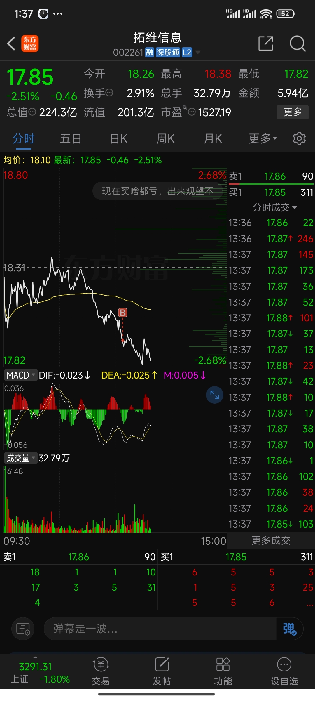Tap the 市盈 1527.19 value
Screen dimensions: 315x701
(x=214, y=112)
